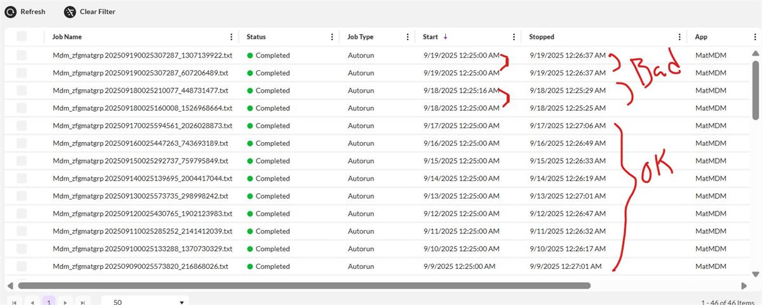This screenshot has height=305, width=762.
Task: Click job name ending 1370730329.txt
Action: tap(142, 249)
